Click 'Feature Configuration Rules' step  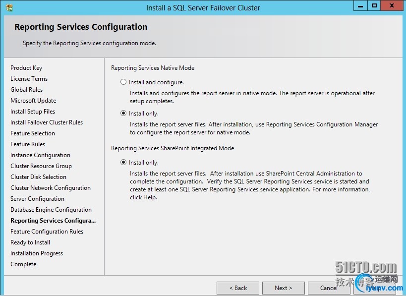point(47,231)
